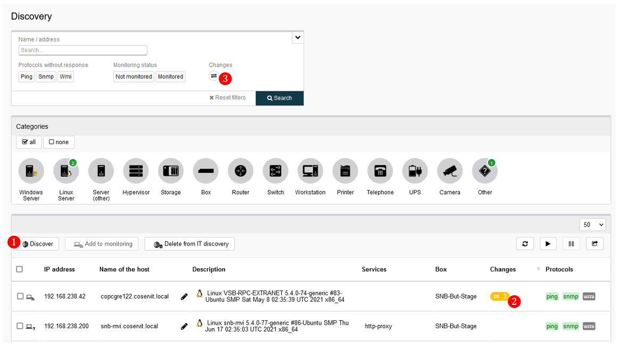
Task: Refresh the discovery host list
Action: click(525, 244)
